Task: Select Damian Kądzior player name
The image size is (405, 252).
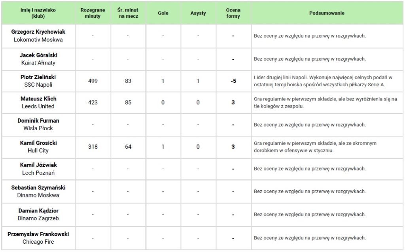Action: pyautogui.click(x=38, y=211)
